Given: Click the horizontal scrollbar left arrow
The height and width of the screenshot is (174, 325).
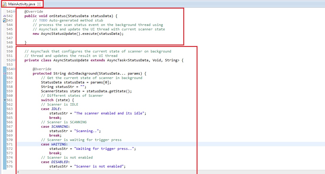Looking at the screenshot, I should point(18,172).
